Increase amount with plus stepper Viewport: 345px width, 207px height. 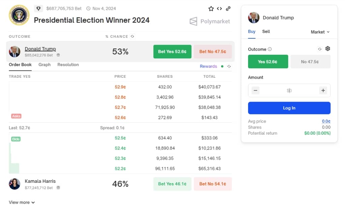coord(323,90)
